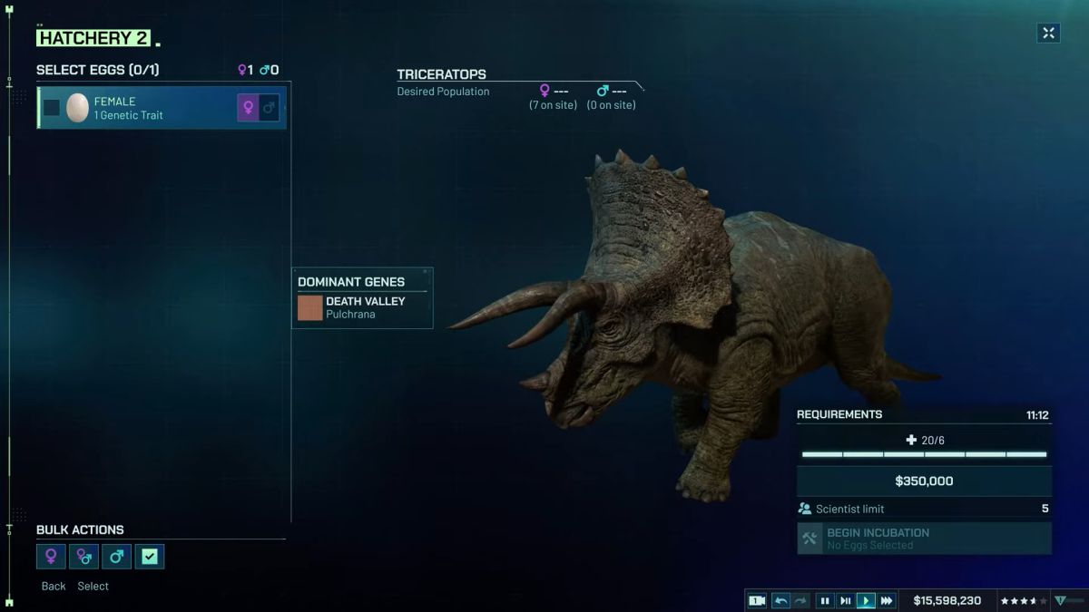
Task: Click Begin Incubation button
Action: 924,539
